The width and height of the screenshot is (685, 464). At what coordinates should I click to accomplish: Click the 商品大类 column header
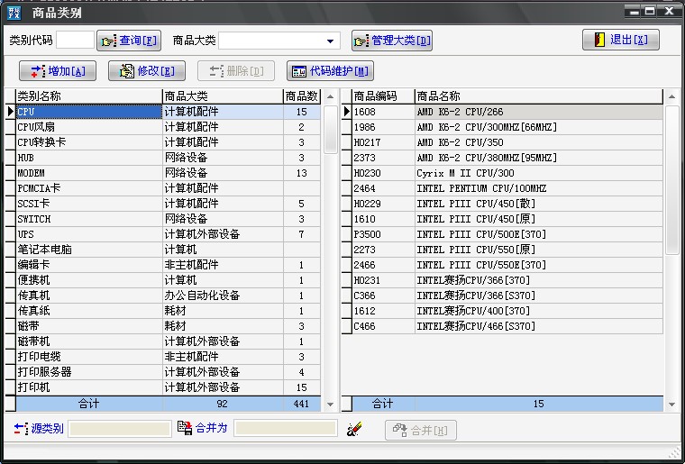pyautogui.click(x=223, y=96)
